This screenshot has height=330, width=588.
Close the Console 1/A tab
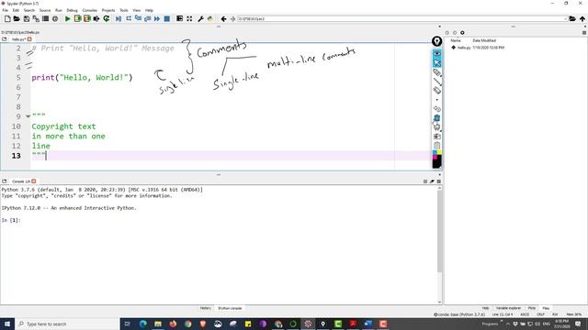click(34, 181)
